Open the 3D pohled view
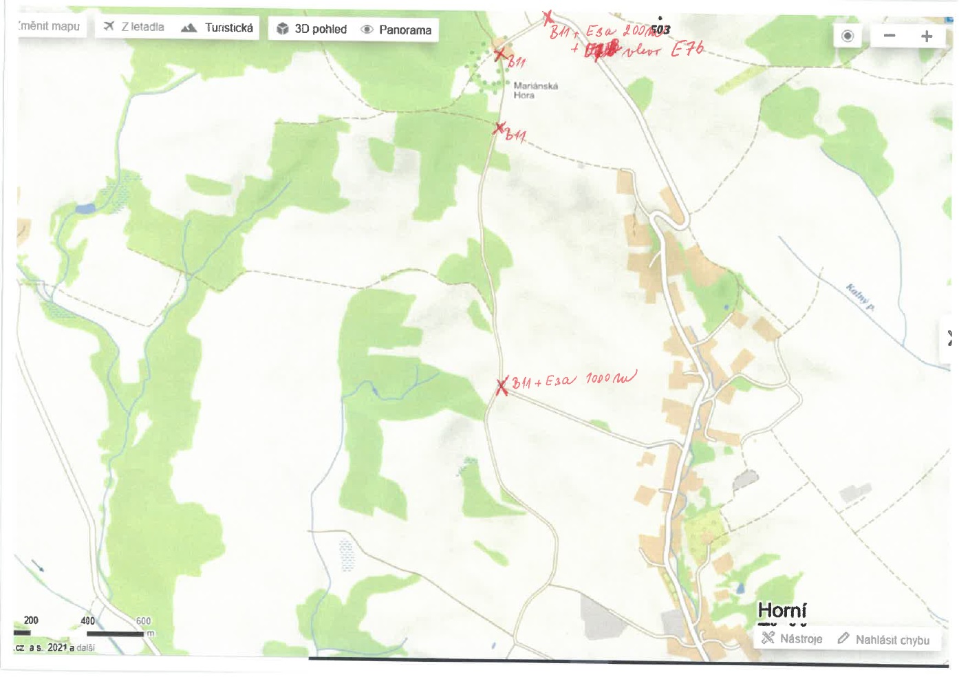Viewport: 959px width, 679px height. 312,29
